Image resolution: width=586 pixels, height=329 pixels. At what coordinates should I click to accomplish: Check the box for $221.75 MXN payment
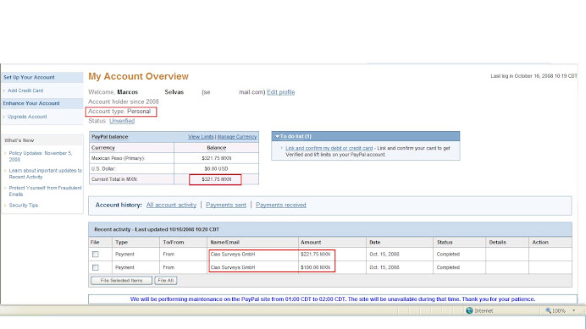tap(96, 255)
